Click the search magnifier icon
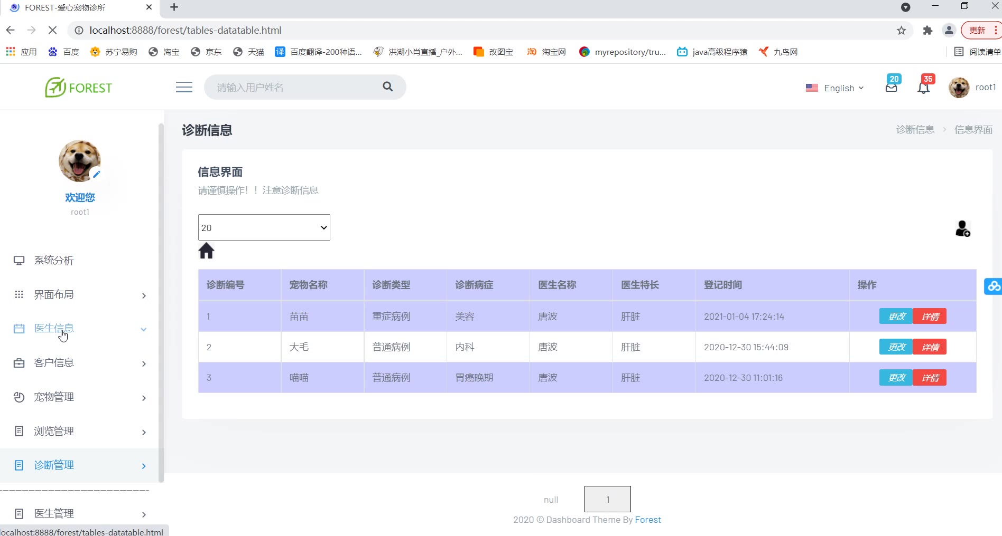Screen dimensions: 1002x536 point(387,87)
